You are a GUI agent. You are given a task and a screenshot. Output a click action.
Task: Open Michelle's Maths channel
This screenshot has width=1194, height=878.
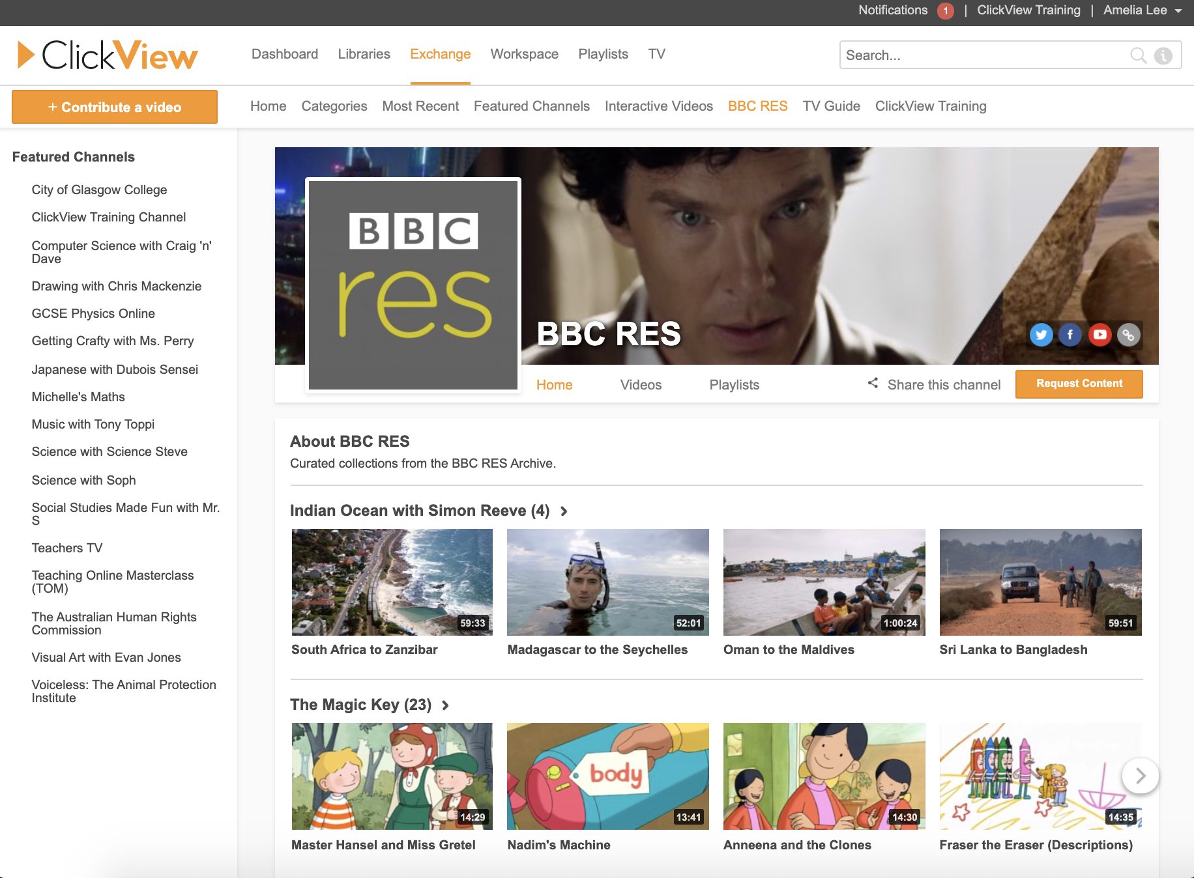pyautogui.click(x=78, y=397)
